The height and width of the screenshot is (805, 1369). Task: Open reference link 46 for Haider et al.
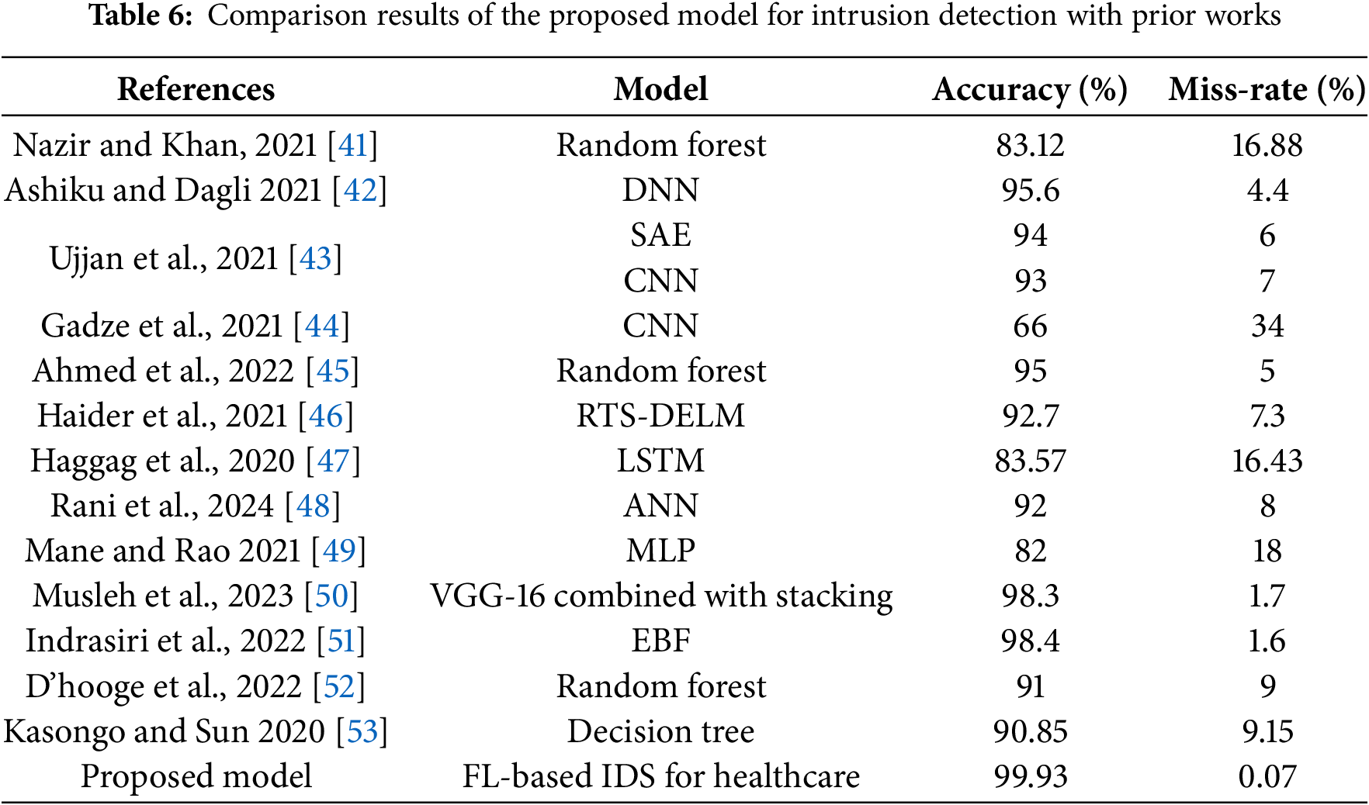(x=326, y=416)
